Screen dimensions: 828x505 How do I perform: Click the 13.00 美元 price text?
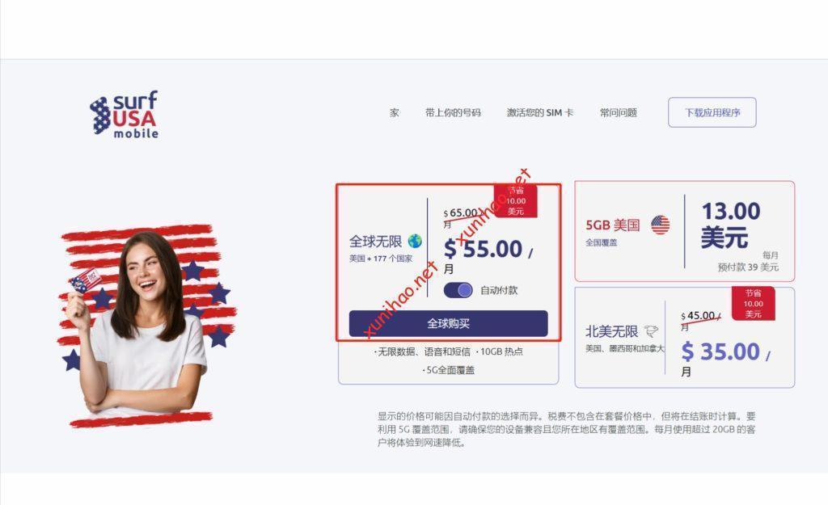730,225
